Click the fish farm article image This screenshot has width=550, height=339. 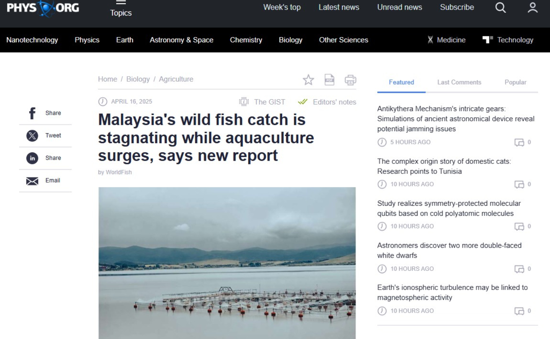[227, 263]
